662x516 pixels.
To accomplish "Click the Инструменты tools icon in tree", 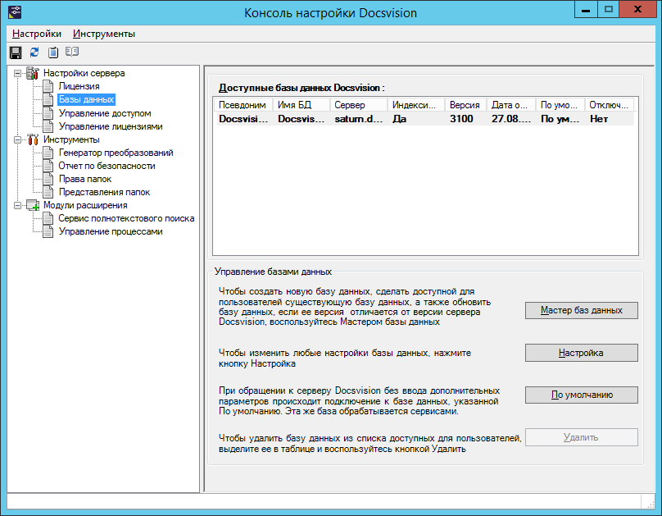I will pyautogui.click(x=33, y=139).
